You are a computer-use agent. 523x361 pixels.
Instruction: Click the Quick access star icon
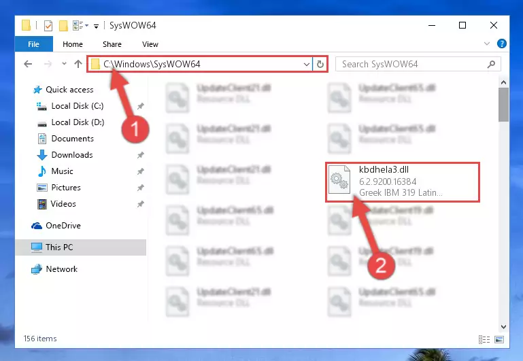click(37, 90)
